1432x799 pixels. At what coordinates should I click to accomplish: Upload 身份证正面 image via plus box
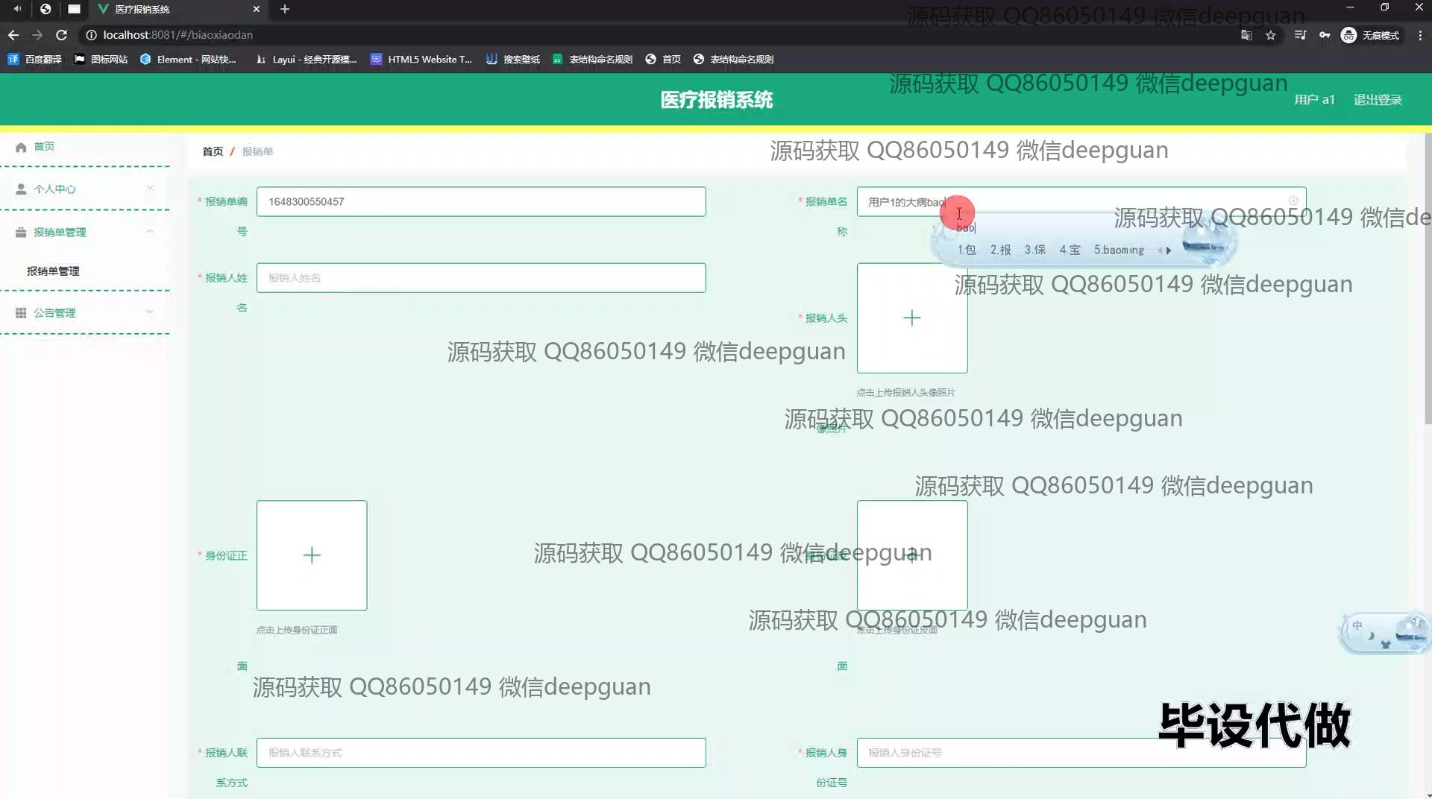coord(312,555)
